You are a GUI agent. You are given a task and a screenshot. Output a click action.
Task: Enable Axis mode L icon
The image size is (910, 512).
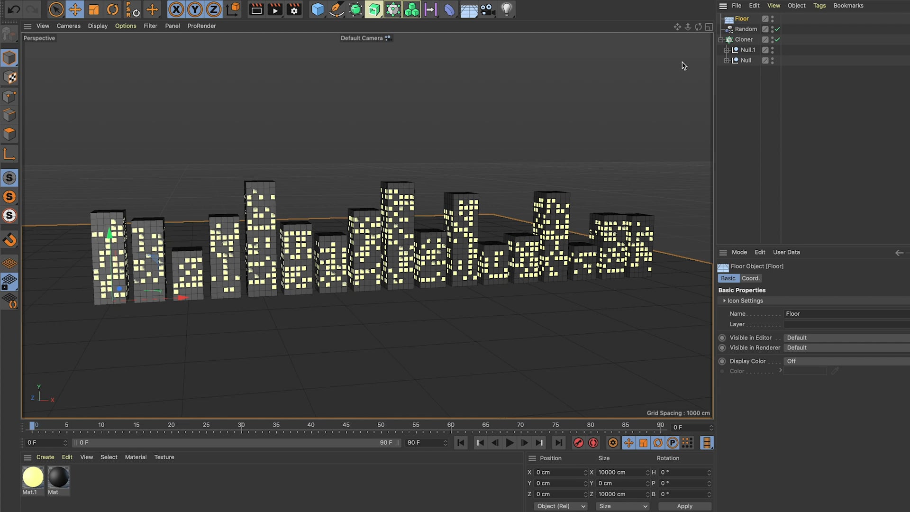coord(9,154)
